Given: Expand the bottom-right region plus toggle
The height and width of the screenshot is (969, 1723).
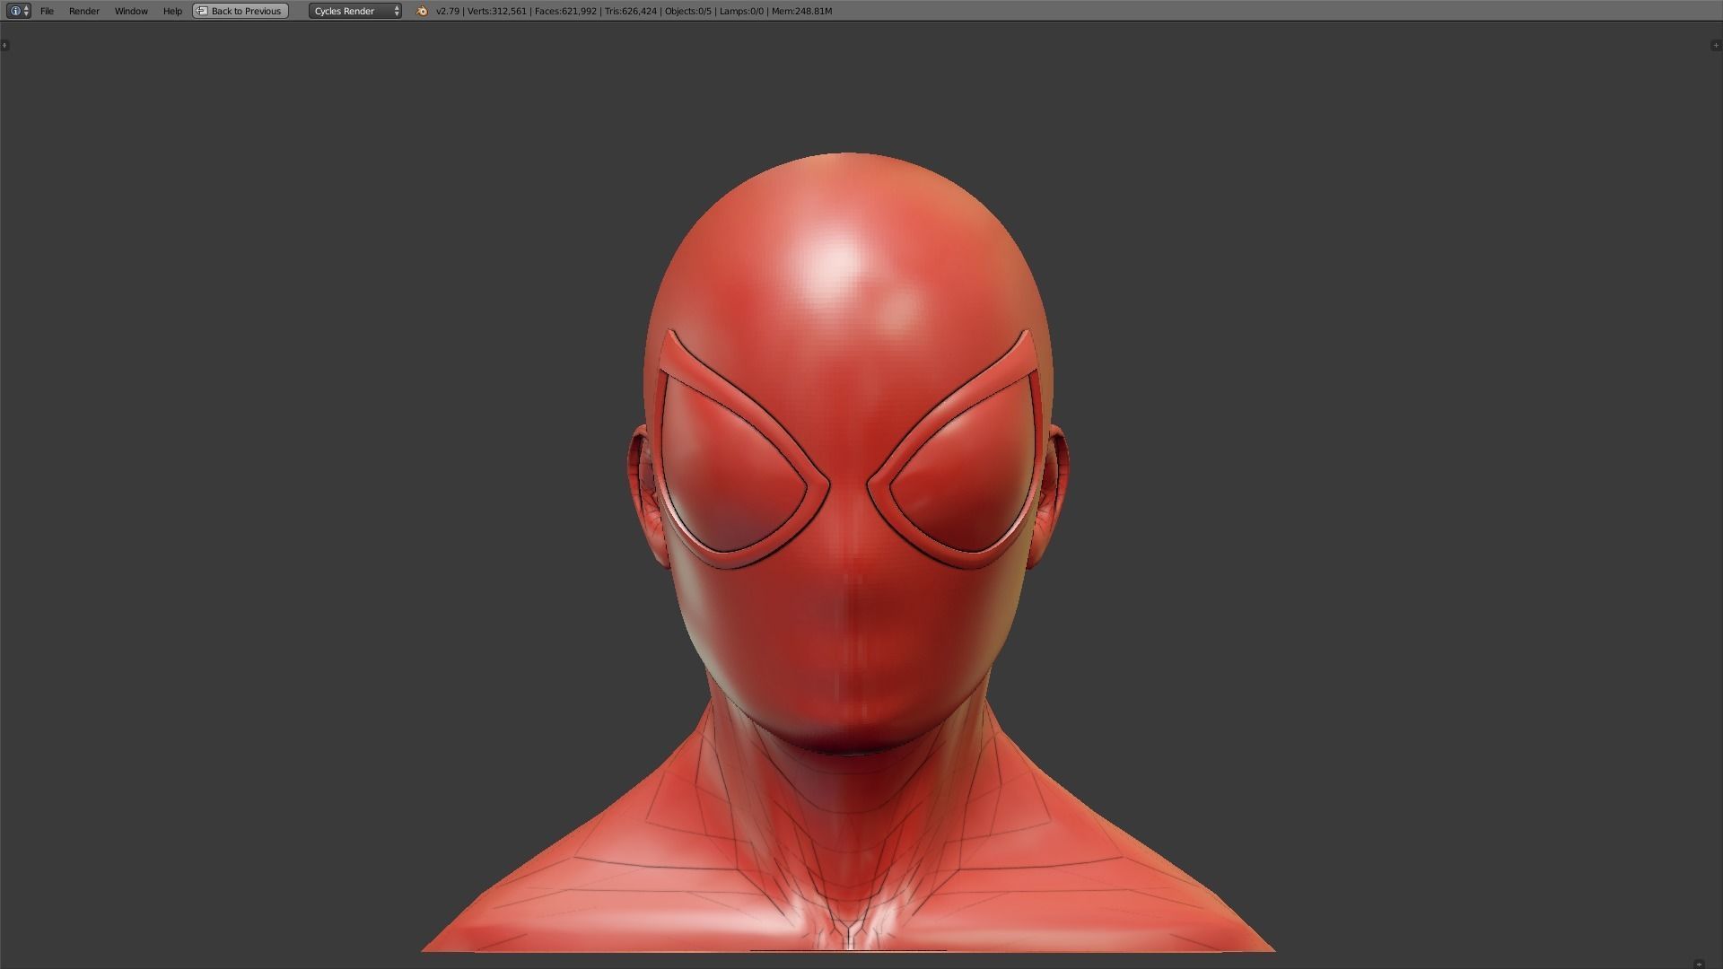Looking at the screenshot, I should pos(1699,964).
